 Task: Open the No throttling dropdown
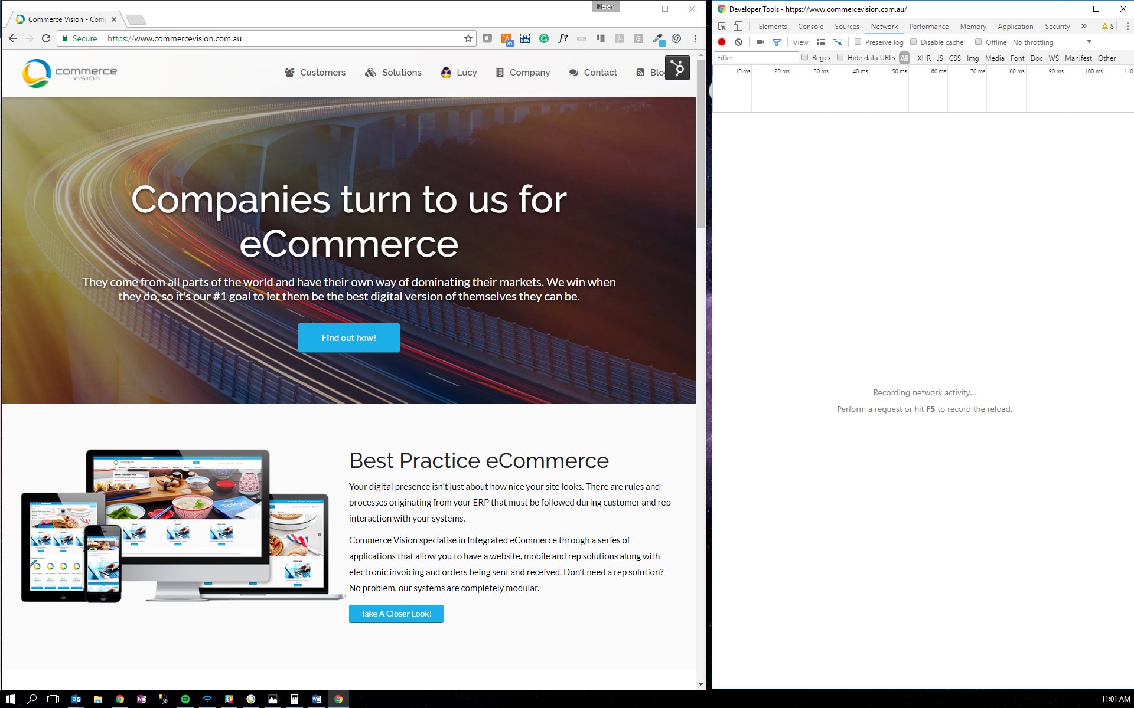(1051, 42)
